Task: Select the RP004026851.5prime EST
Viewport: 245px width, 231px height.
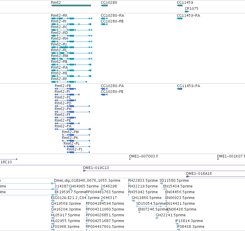Action: pyautogui.click(x=87, y=218)
